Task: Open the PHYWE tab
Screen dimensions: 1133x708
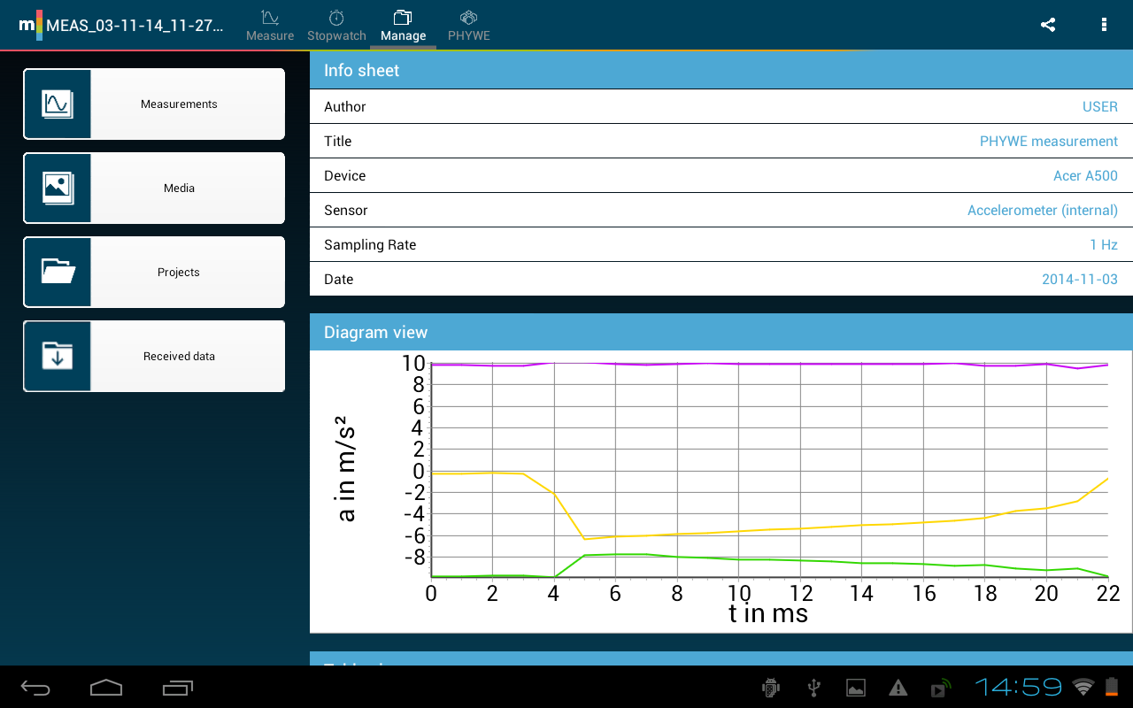Action: click(469, 25)
